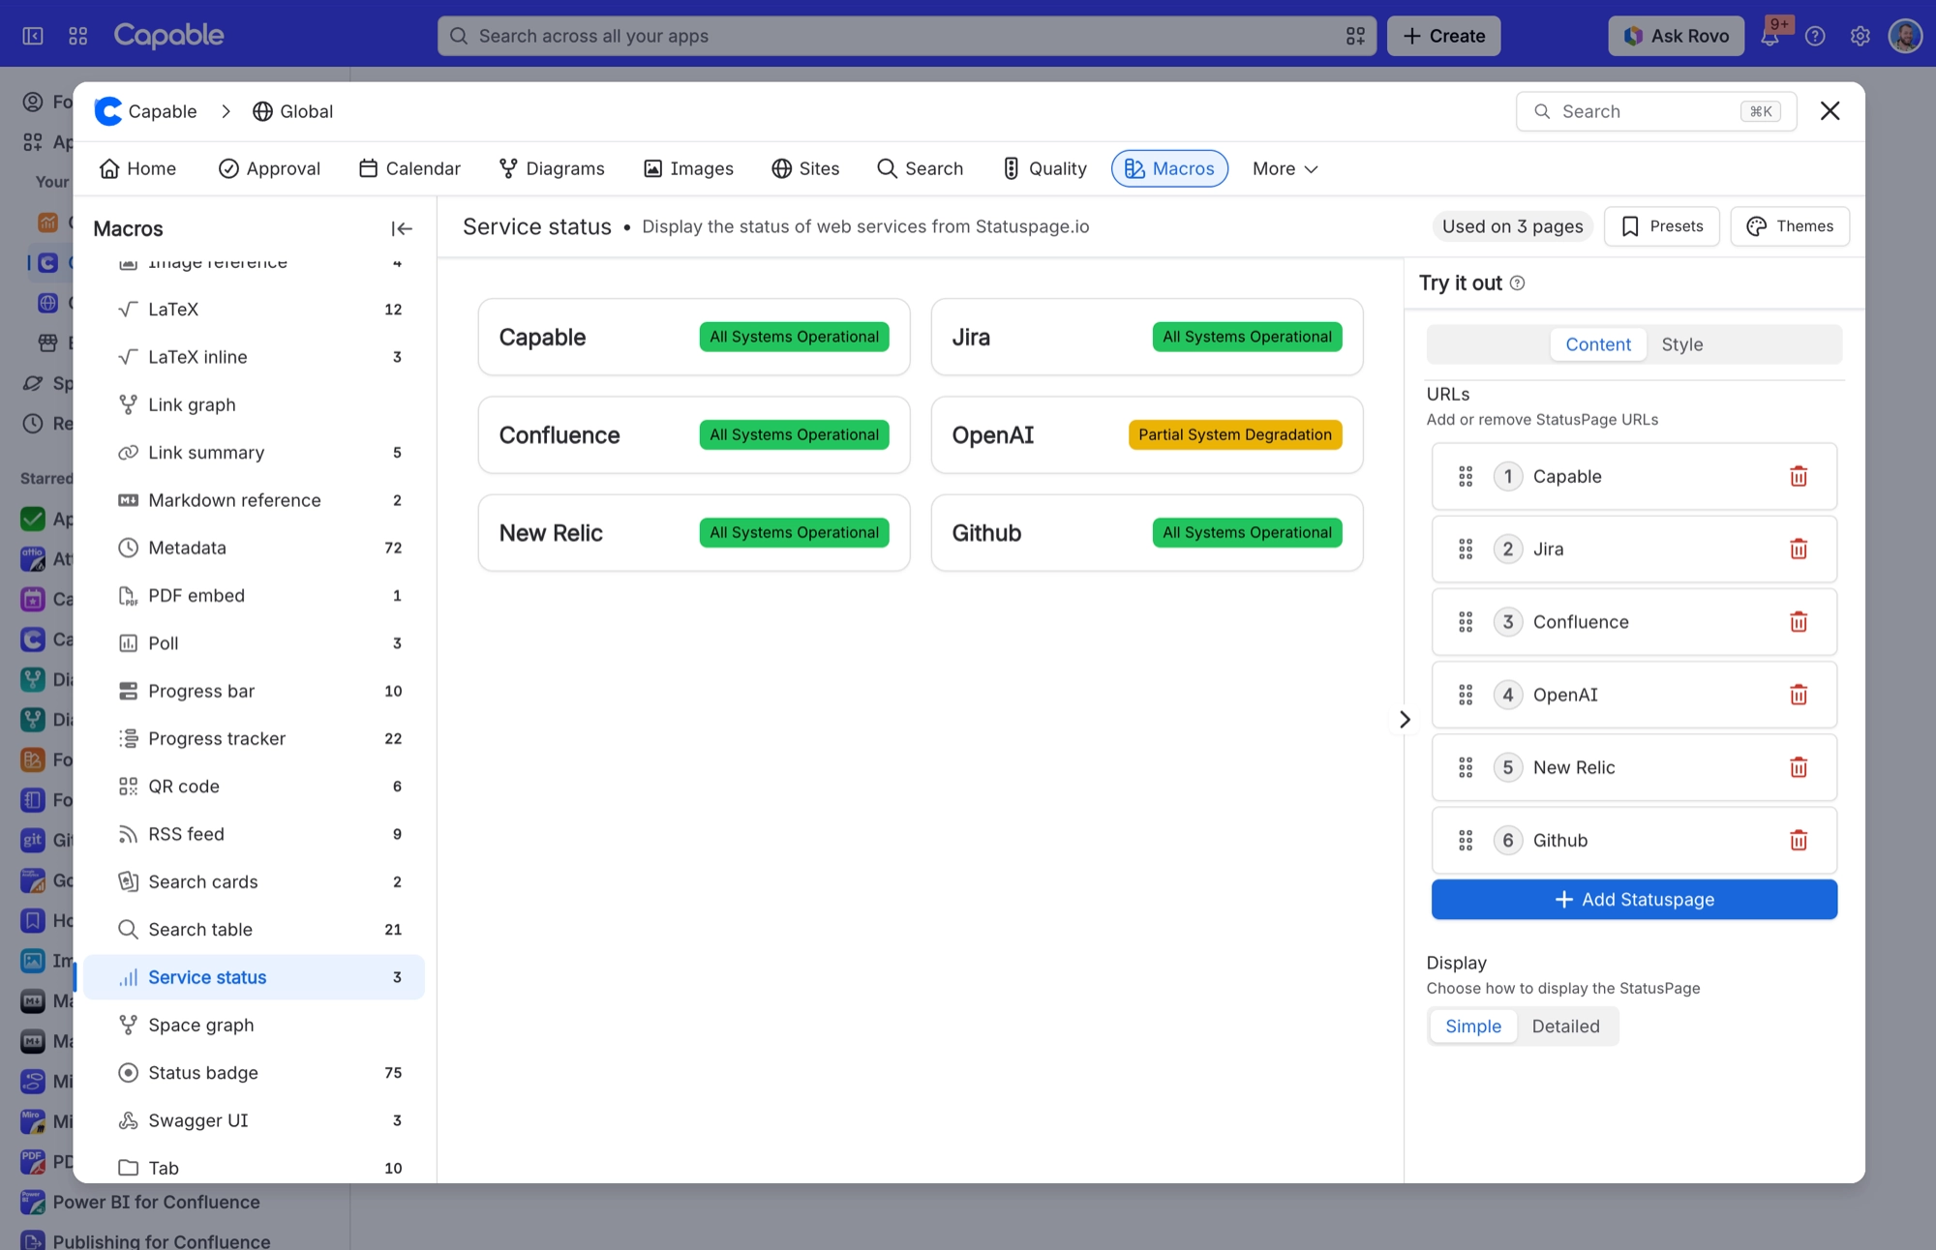Switch to the Content segment
The height and width of the screenshot is (1250, 1936).
coord(1598,344)
